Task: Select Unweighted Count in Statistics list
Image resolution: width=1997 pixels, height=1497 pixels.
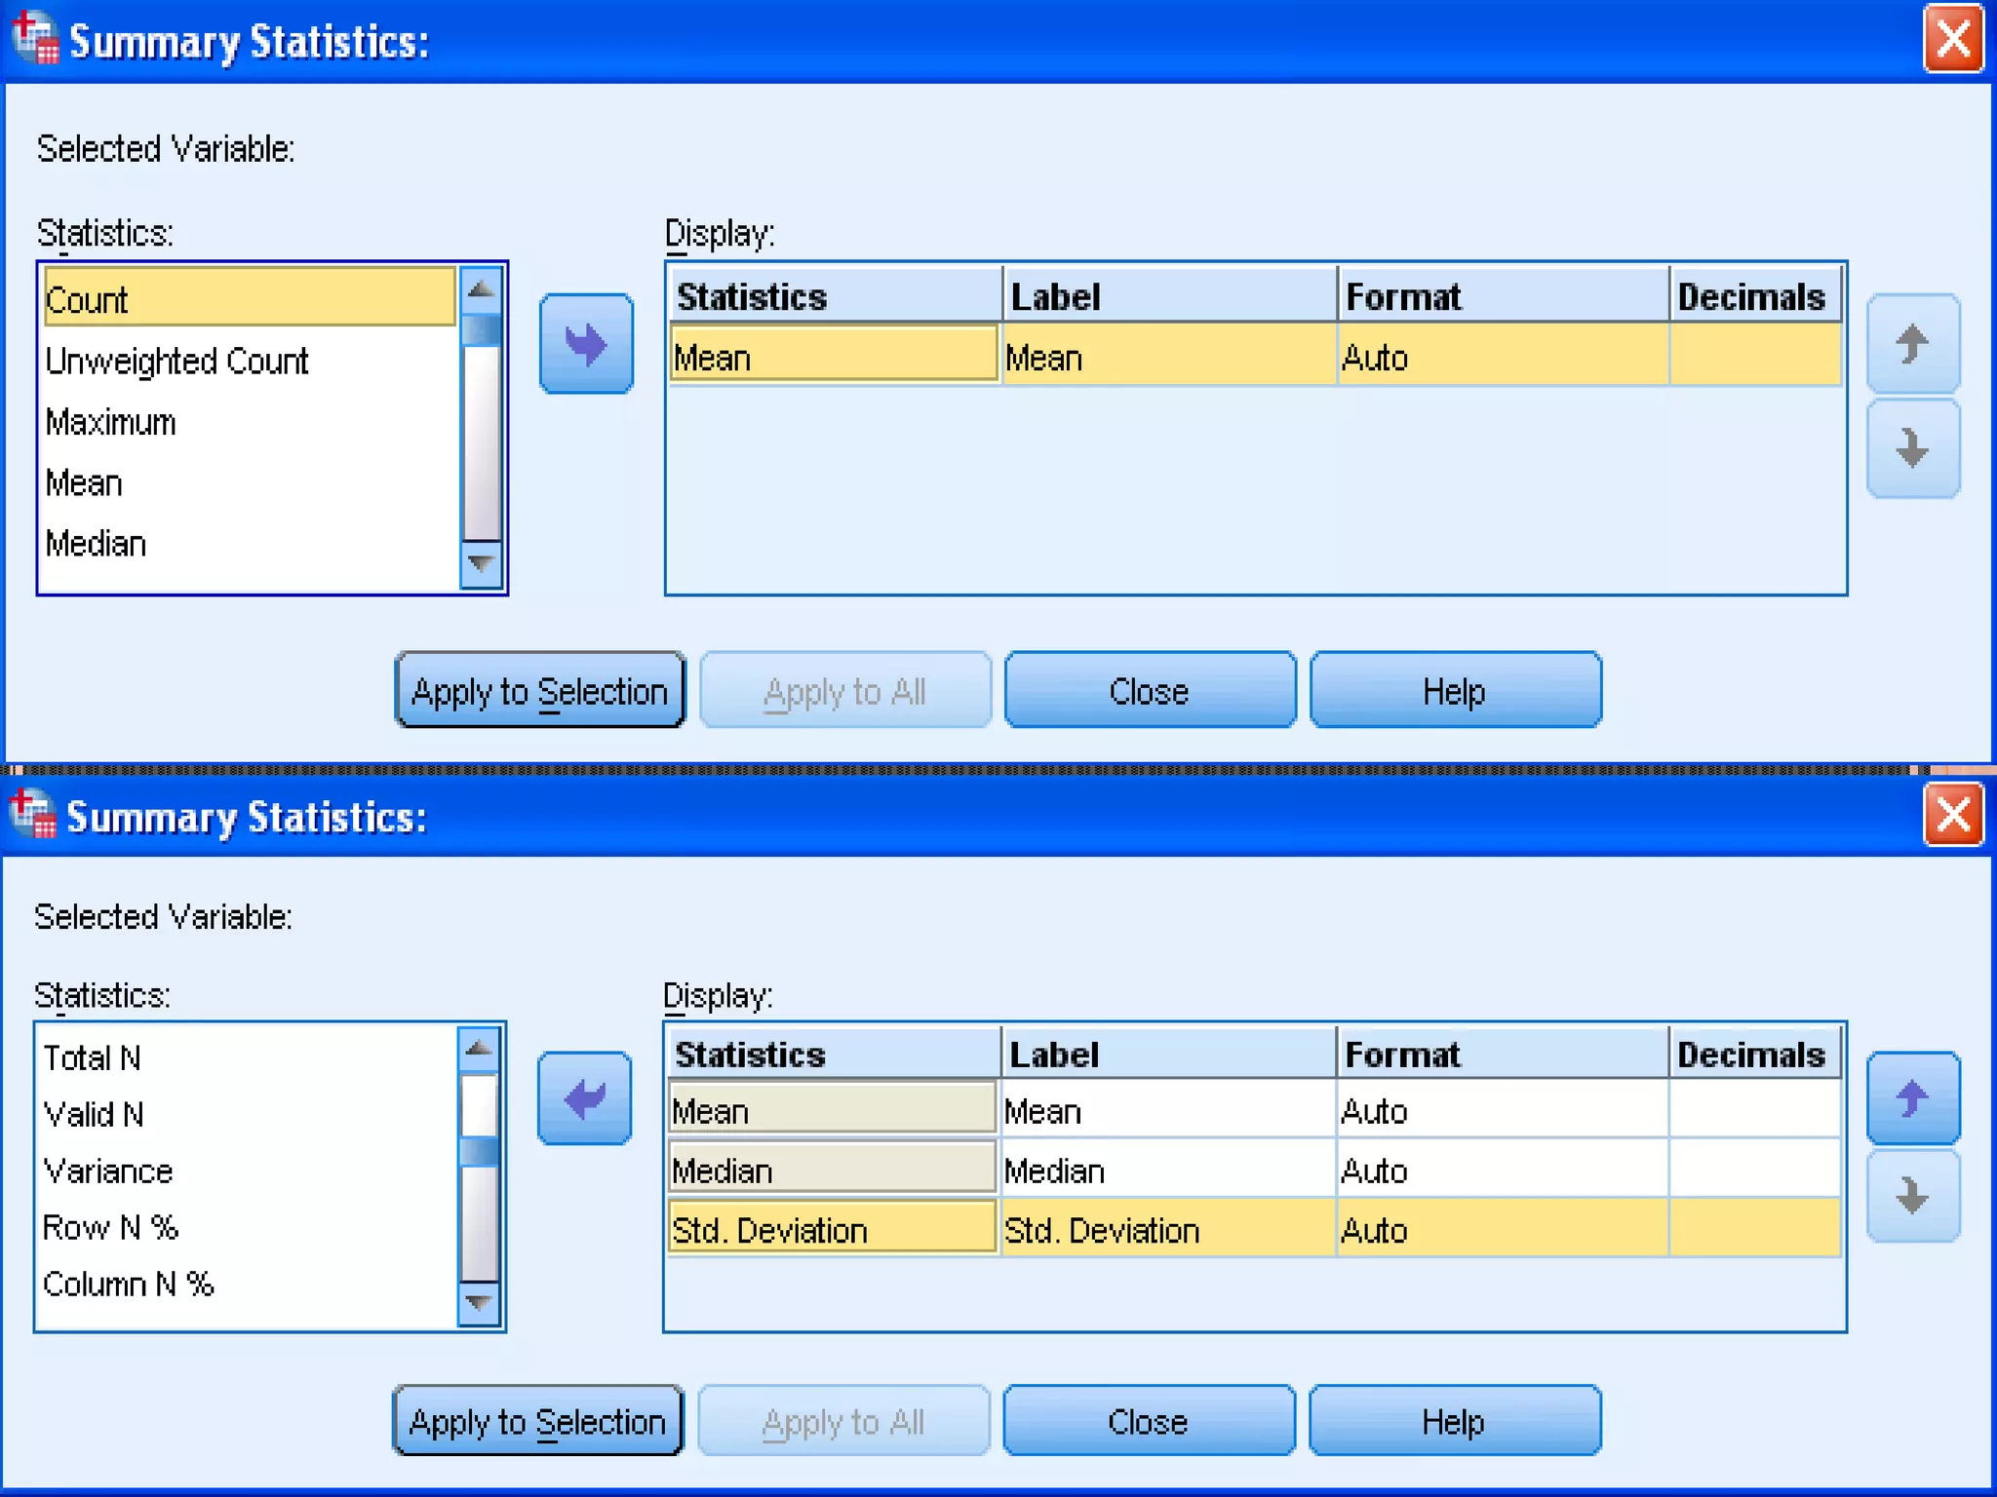Action: coord(176,362)
